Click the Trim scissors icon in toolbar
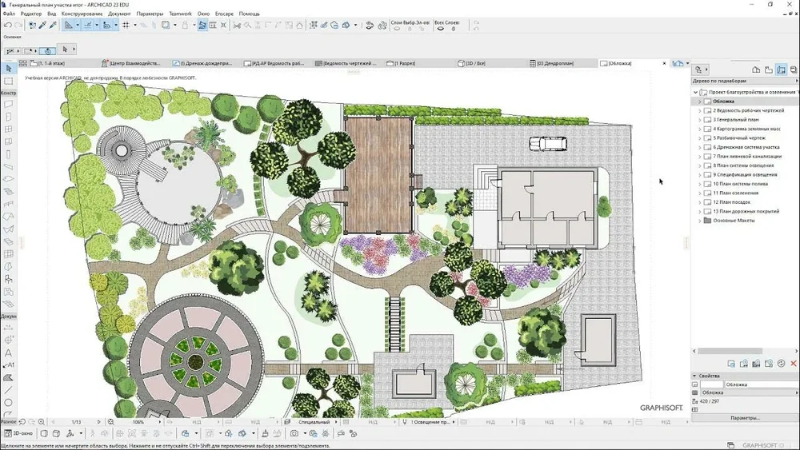This screenshot has height=450, width=800. pos(238,25)
